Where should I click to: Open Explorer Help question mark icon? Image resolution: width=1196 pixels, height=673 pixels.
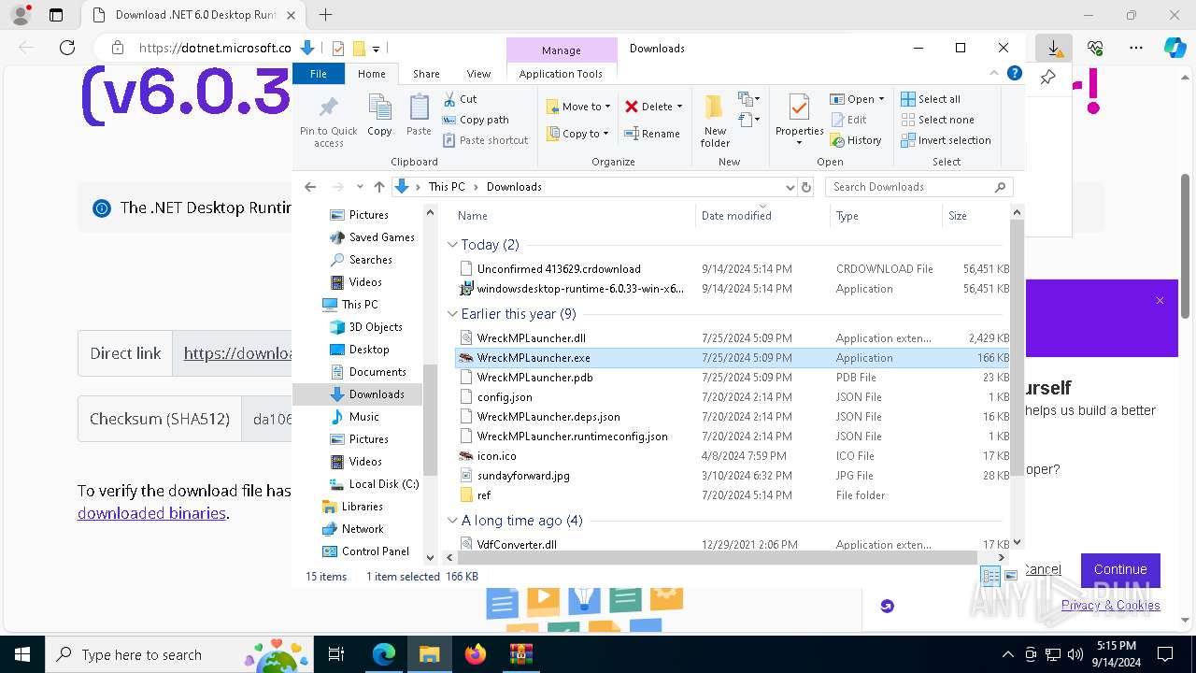pos(1015,74)
